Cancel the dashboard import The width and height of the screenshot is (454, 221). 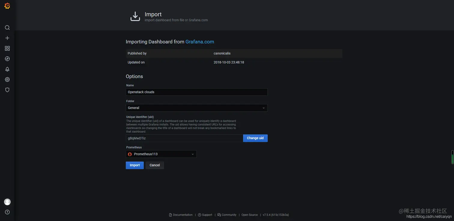coord(155,165)
